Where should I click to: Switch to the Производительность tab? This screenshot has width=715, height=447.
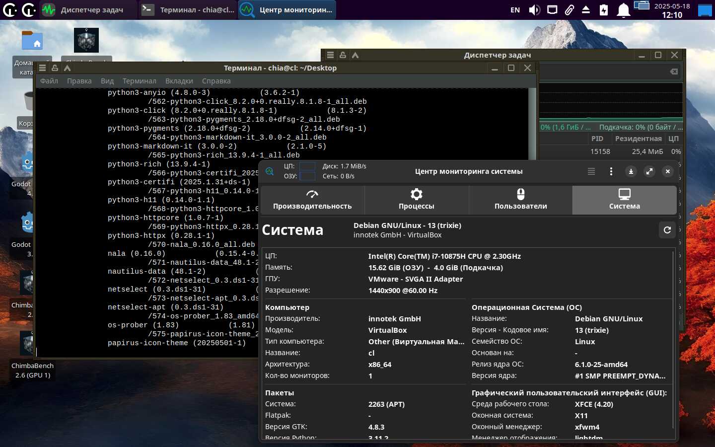click(312, 200)
